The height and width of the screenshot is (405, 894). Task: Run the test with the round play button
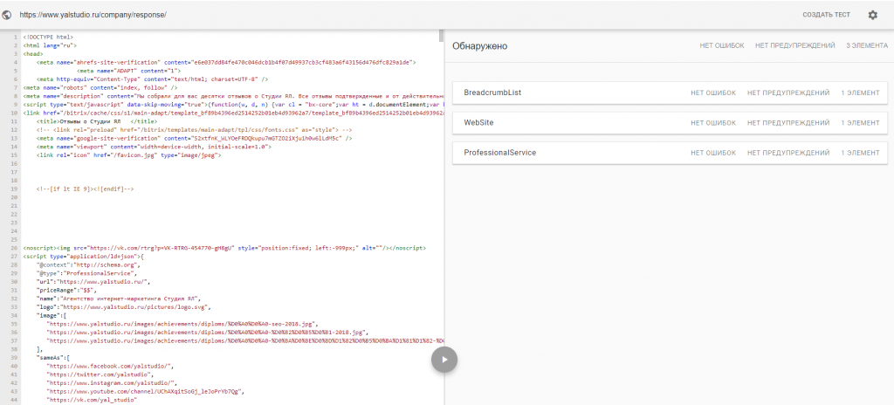pos(444,360)
